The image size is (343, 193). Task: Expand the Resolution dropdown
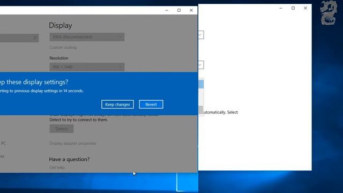[87, 67]
